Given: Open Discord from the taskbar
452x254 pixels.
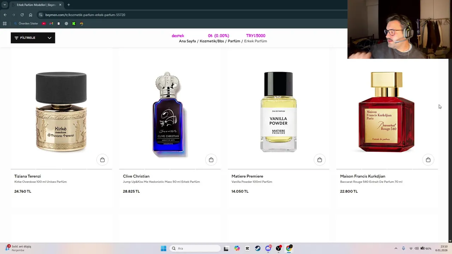Looking at the screenshot, I should (x=268, y=248).
